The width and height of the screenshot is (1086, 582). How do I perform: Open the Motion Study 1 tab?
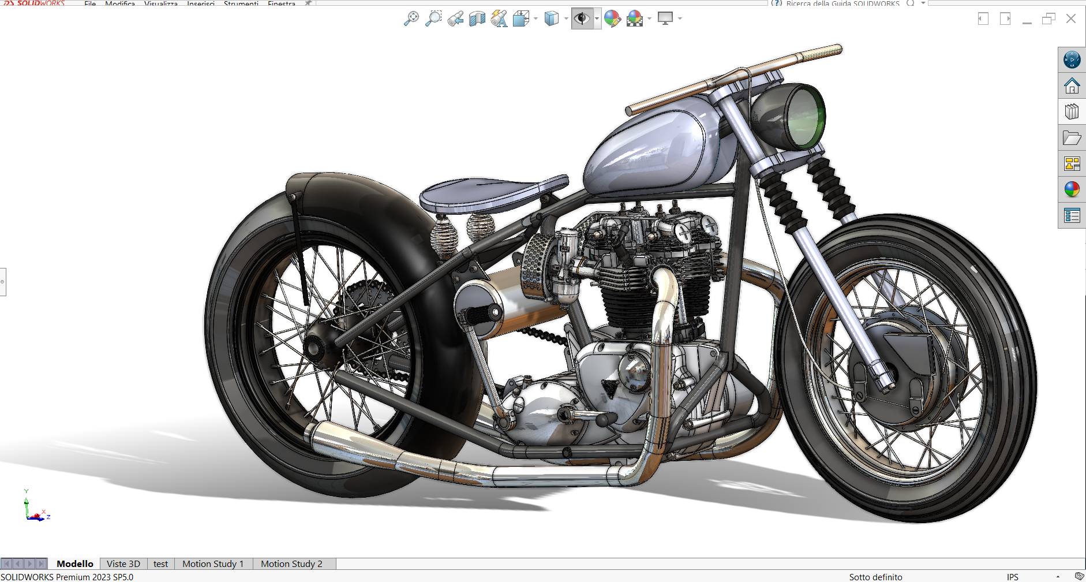(x=213, y=564)
